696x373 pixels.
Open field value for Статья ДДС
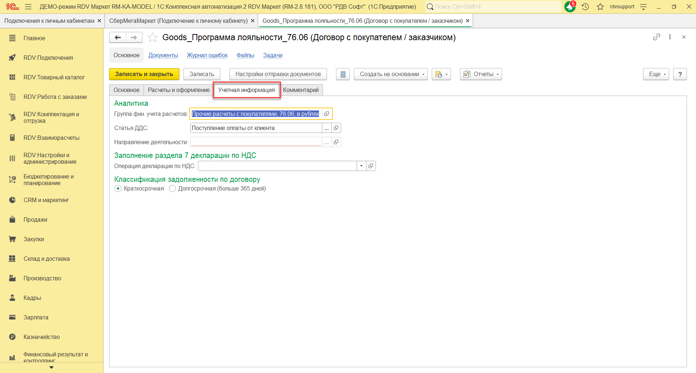336,128
